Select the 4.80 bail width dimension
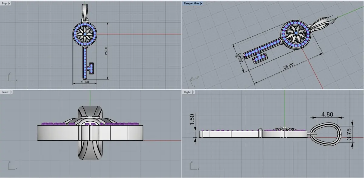Viewport: 364px width, 178px height. pyautogui.click(x=327, y=115)
